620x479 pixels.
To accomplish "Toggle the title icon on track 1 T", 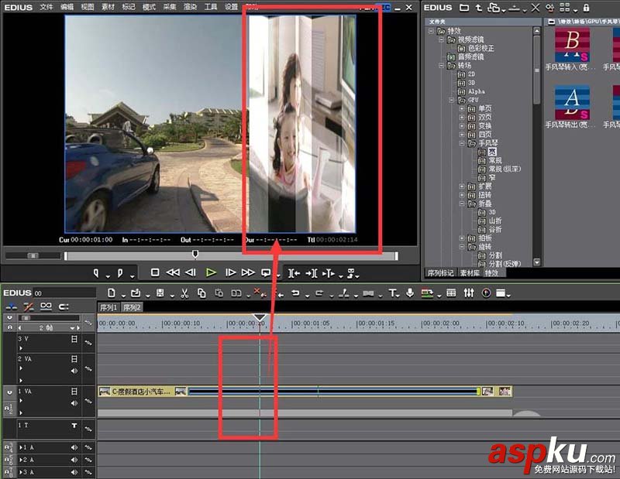I will tap(74, 426).
